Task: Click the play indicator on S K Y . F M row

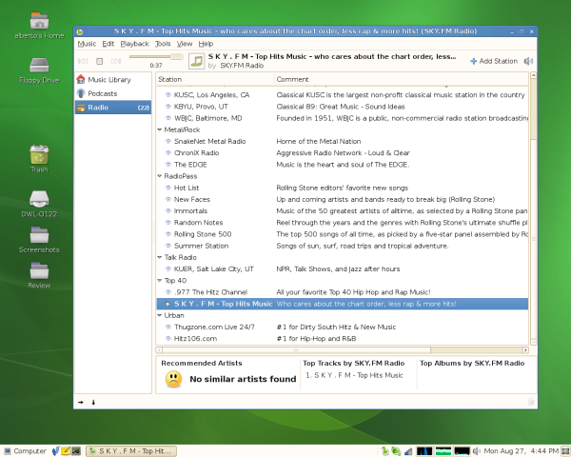Action: tap(167, 304)
